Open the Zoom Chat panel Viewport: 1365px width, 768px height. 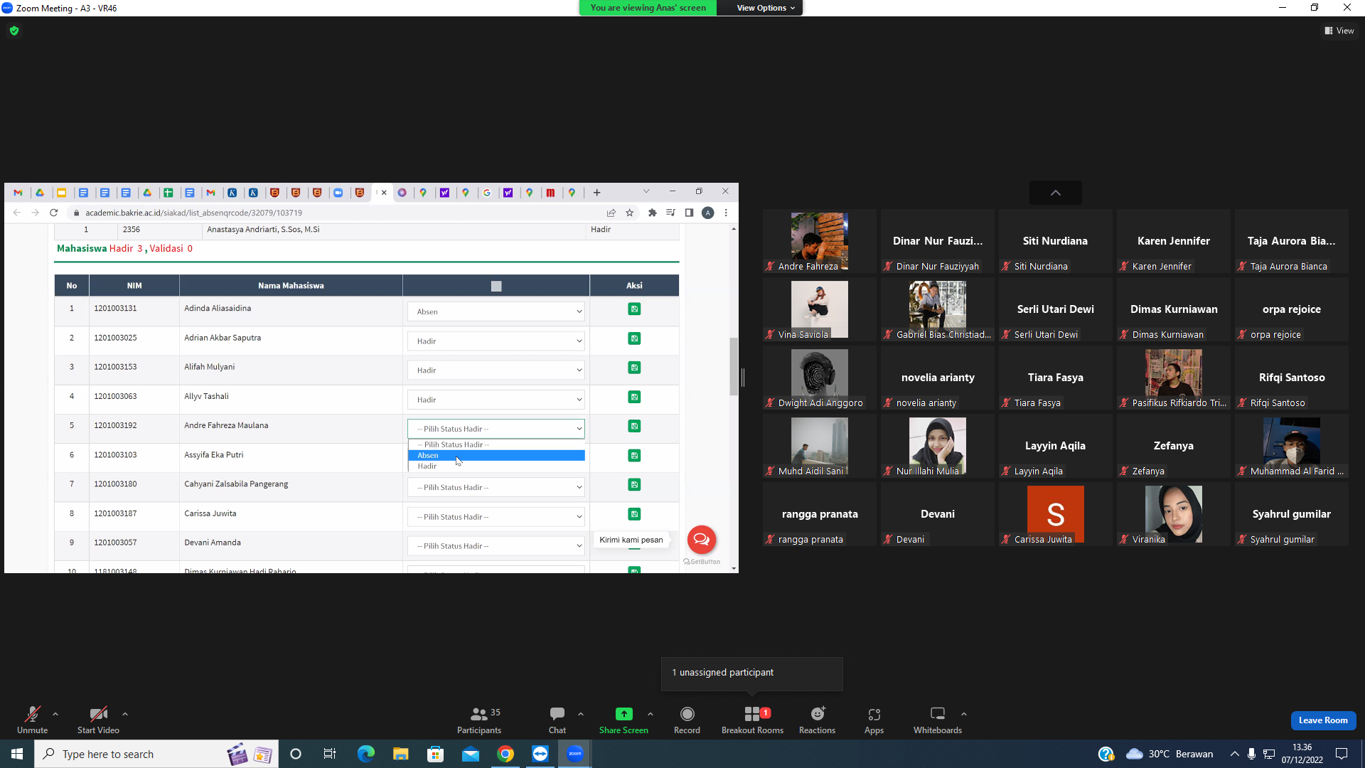pos(557,720)
